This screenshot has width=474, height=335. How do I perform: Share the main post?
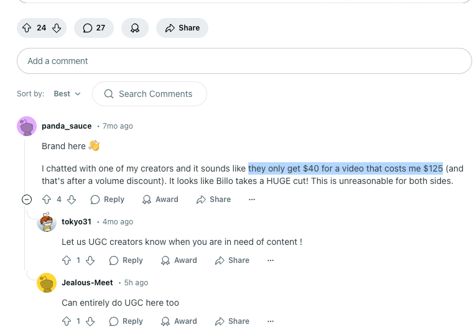coord(182,28)
